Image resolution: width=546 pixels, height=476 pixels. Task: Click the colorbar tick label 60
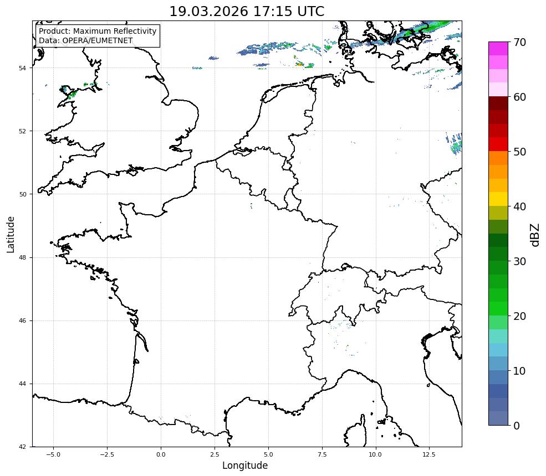519,97
